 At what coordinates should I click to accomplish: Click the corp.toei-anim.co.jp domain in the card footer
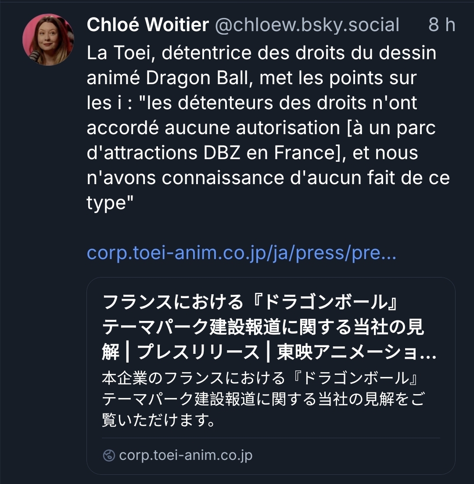point(186,456)
